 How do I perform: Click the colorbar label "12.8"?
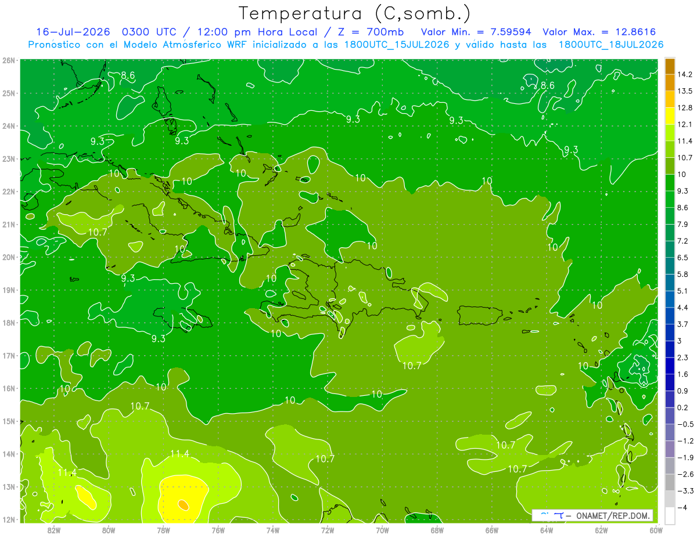[x=685, y=108]
